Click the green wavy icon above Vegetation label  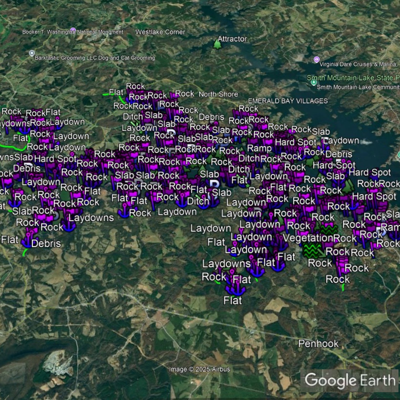coord(329,229)
